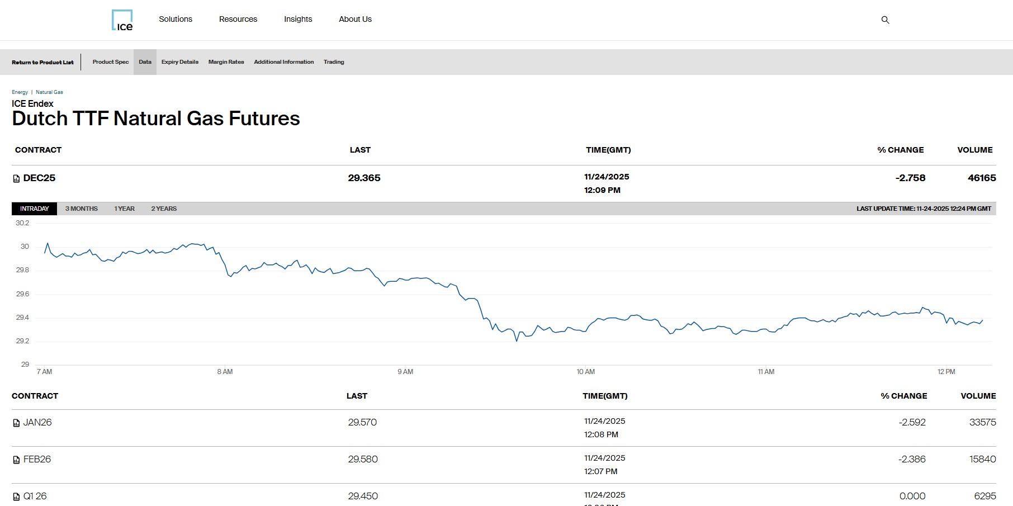Go to the Margin Rates tab
Viewport: 1013px width, 506px height.
point(226,62)
